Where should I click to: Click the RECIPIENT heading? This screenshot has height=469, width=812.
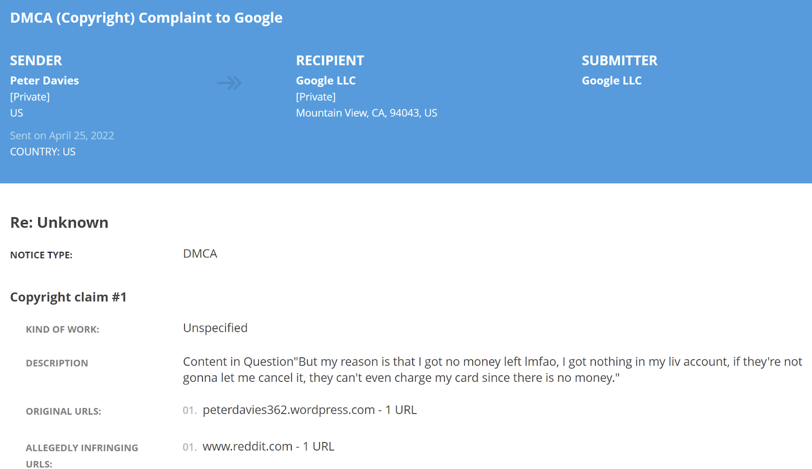coord(330,60)
